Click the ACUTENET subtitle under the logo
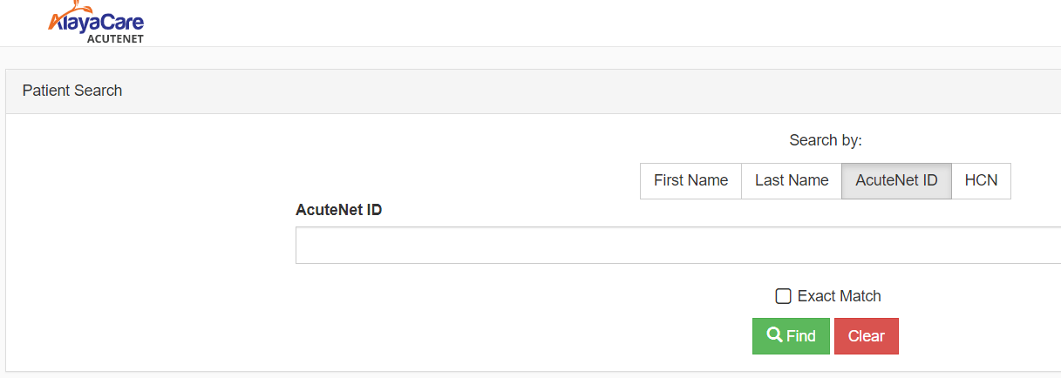Image resolution: width=1061 pixels, height=378 pixels. click(116, 38)
